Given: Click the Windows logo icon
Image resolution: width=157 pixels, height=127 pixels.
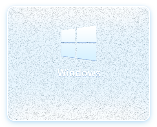Looking at the screenshot, I should pos(79,43).
